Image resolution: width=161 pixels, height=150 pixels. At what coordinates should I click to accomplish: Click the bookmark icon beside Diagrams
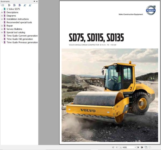4,16
